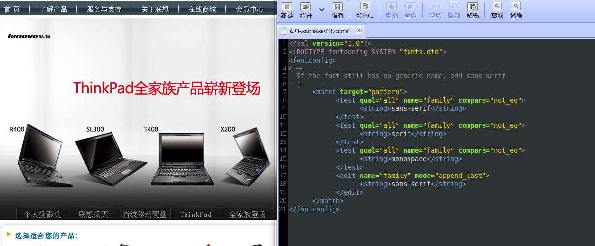The width and height of the screenshot is (595, 246).
Task: Click the edit name="family" mode="append_last" line
Action: [x=413, y=175]
